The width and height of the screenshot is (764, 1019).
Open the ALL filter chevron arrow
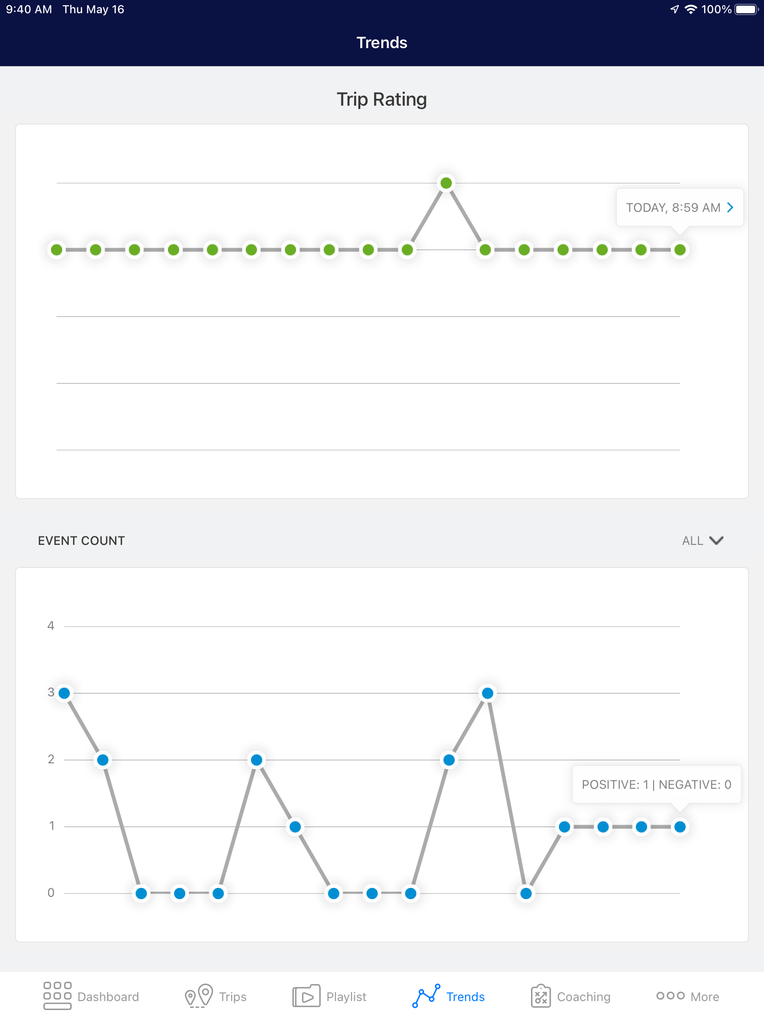point(716,541)
